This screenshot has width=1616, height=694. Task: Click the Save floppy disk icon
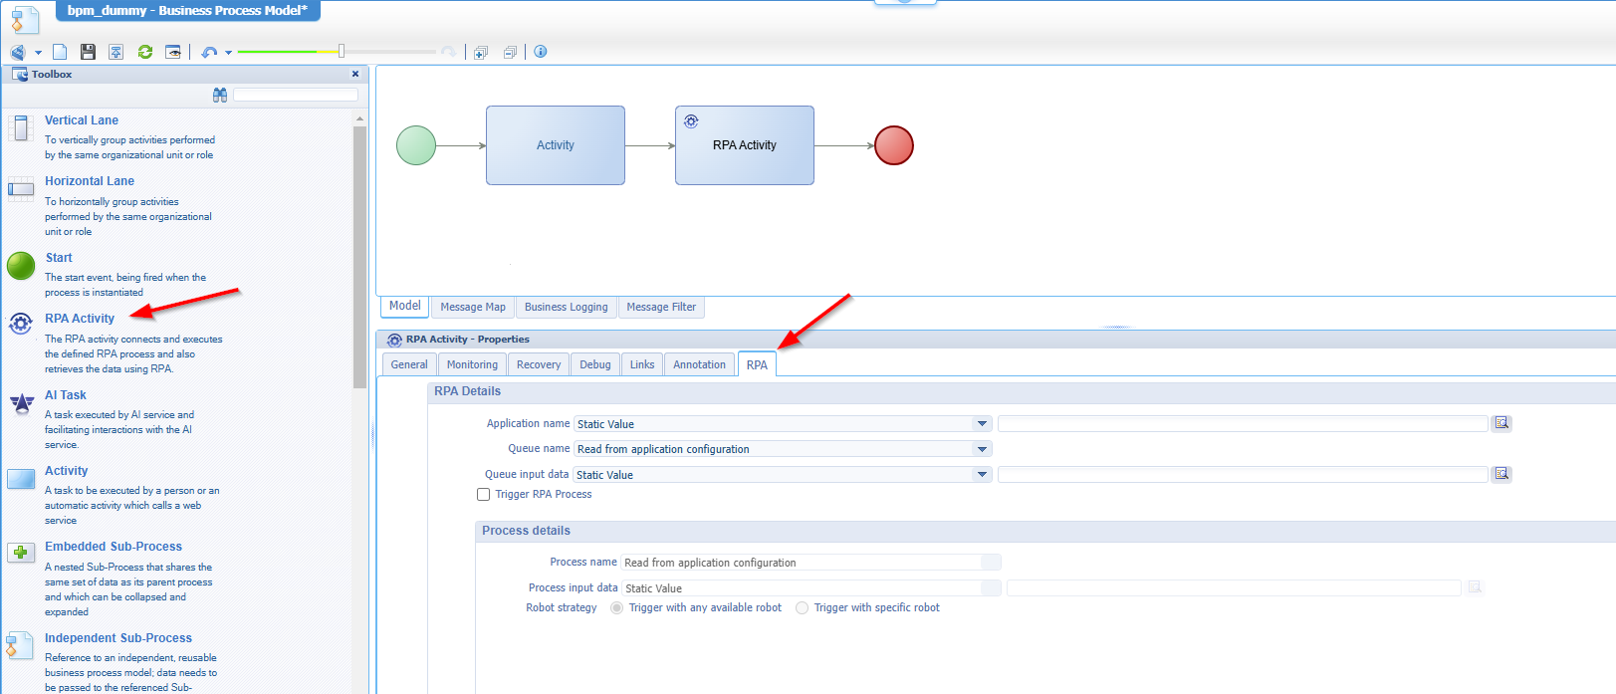88,52
